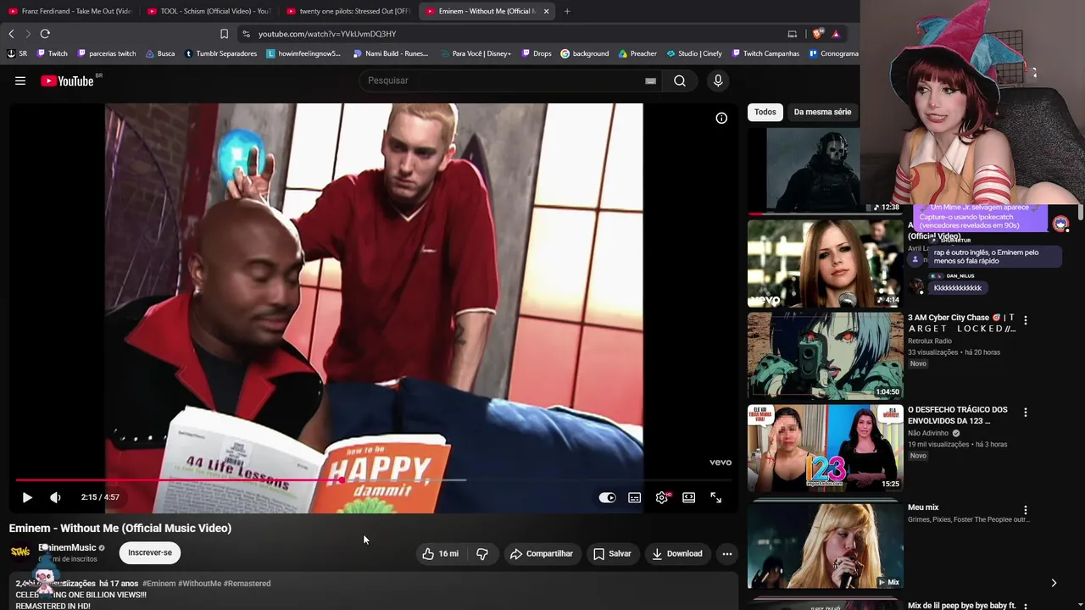Open the O DESFECHO TRÁGICO video thumbnail
1085x610 pixels.
(x=825, y=447)
